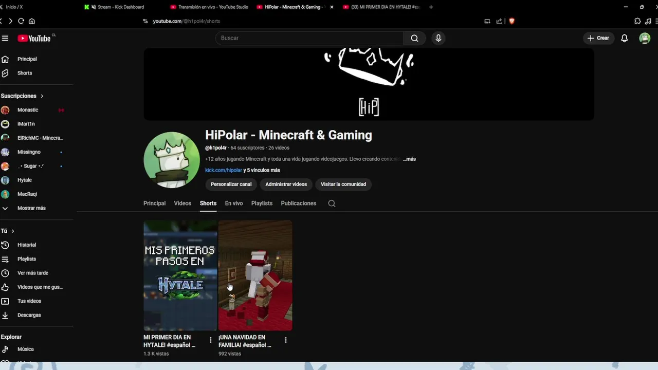658x370 pixels.
Task: Open Historial in the sidebar
Action: coord(27,245)
